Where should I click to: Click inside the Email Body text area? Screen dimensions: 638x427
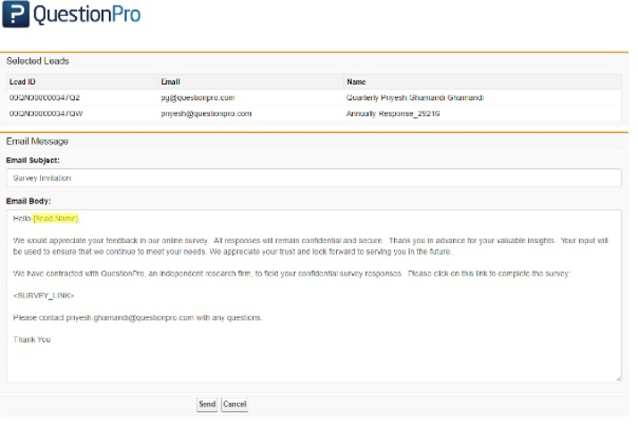[314, 296]
